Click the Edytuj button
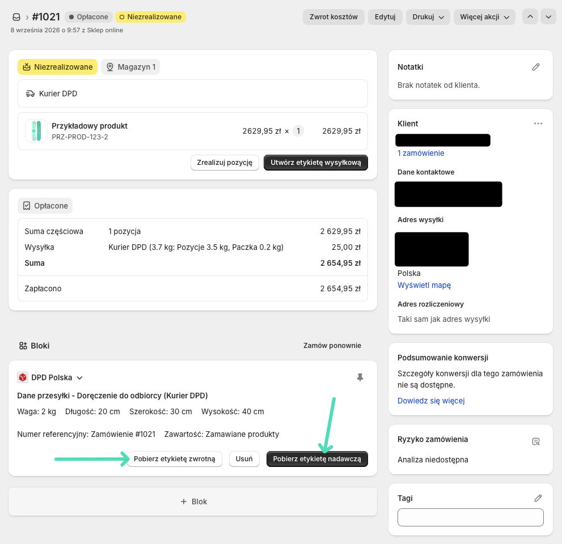562x544 pixels. coord(385,17)
